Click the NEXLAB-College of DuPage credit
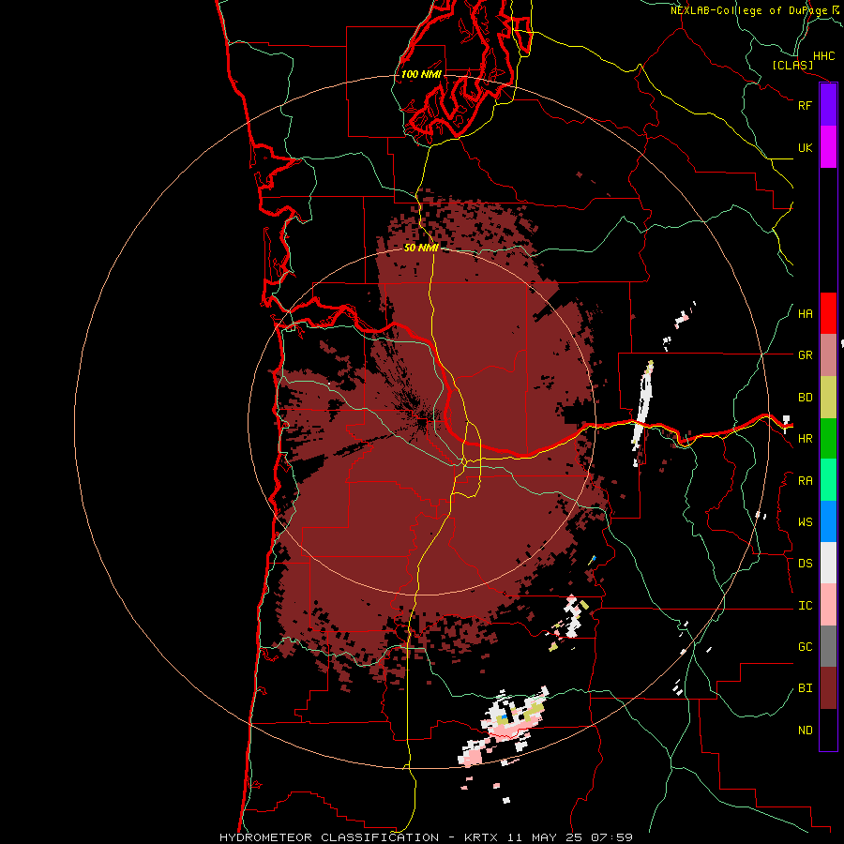Screen dimensions: 844x844 click(x=756, y=10)
